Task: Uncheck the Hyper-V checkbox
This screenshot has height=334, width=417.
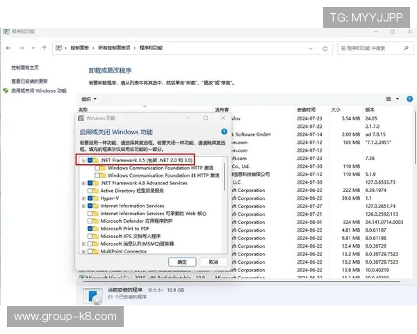Action: [90, 198]
